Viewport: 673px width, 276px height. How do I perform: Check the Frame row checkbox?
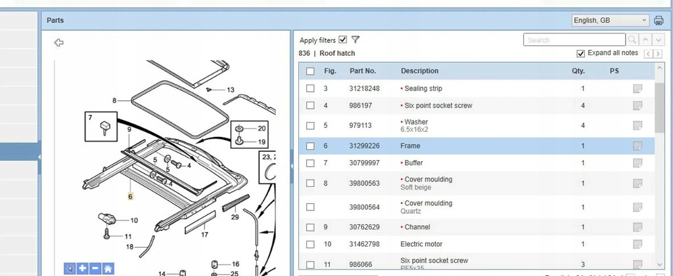(x=310, y=146)
